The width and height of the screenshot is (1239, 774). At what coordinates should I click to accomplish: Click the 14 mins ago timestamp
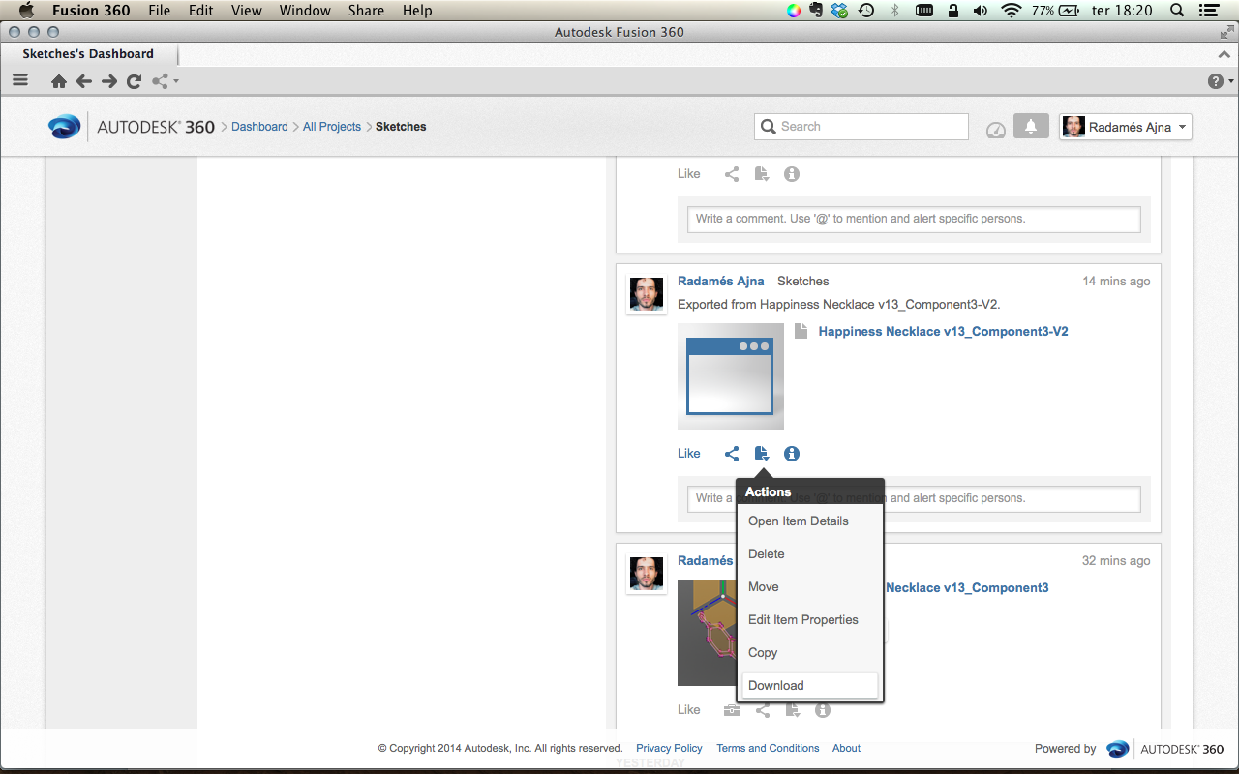point(1116,282)
